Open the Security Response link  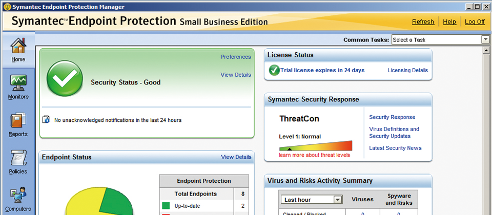point(392,117)
